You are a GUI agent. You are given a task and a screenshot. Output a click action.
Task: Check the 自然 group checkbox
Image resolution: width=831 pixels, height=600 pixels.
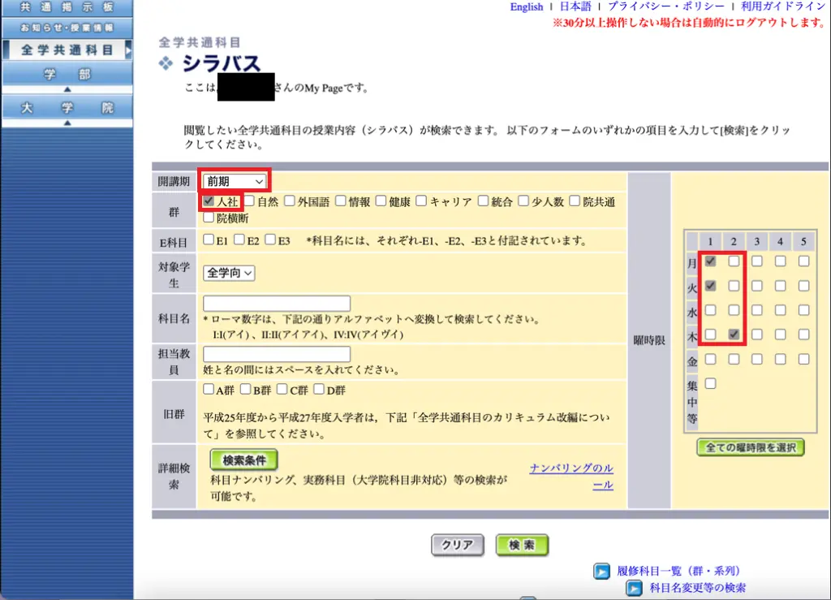tap(249, 201)
